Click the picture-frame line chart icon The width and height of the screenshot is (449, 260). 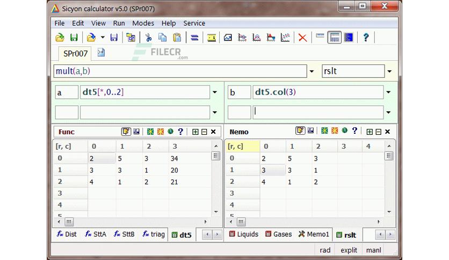228,38
